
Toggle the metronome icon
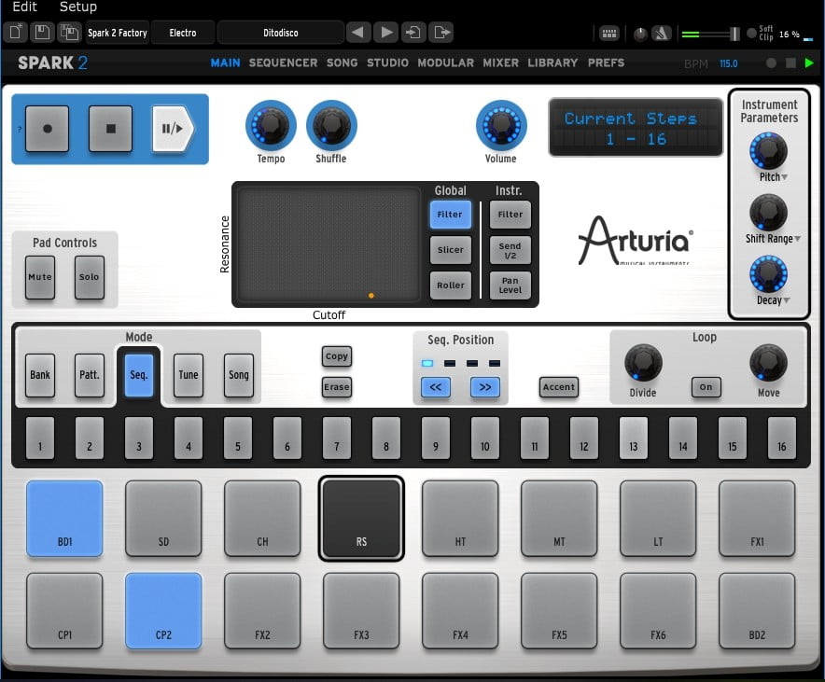click(662, 34)
